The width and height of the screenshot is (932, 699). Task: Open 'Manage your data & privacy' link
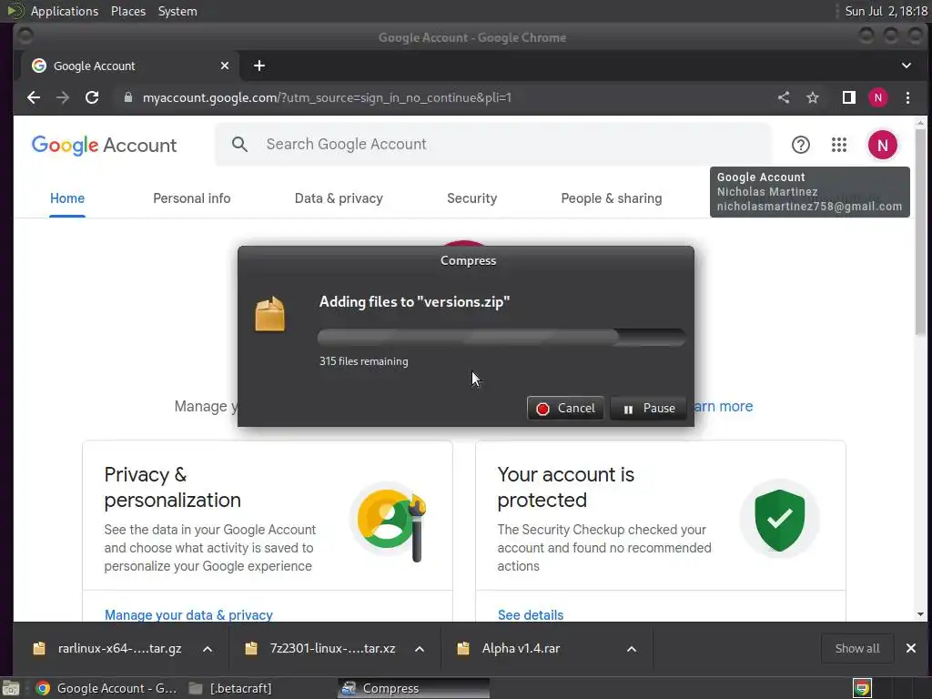(x=188, y=614)
